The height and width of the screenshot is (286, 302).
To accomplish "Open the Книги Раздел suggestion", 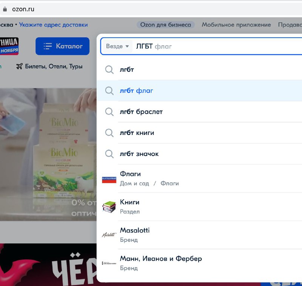I will click(x=199, y=207).
